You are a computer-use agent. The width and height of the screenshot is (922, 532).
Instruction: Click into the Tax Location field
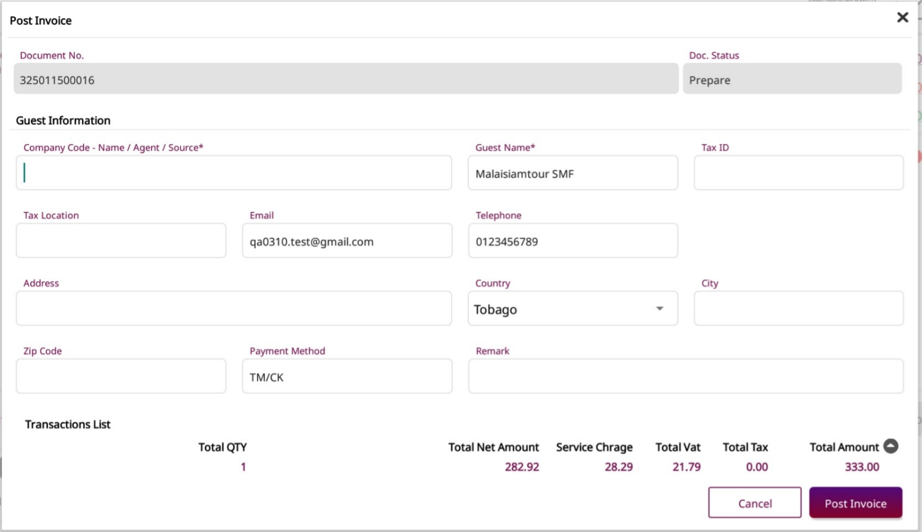[x=121, y=241]
